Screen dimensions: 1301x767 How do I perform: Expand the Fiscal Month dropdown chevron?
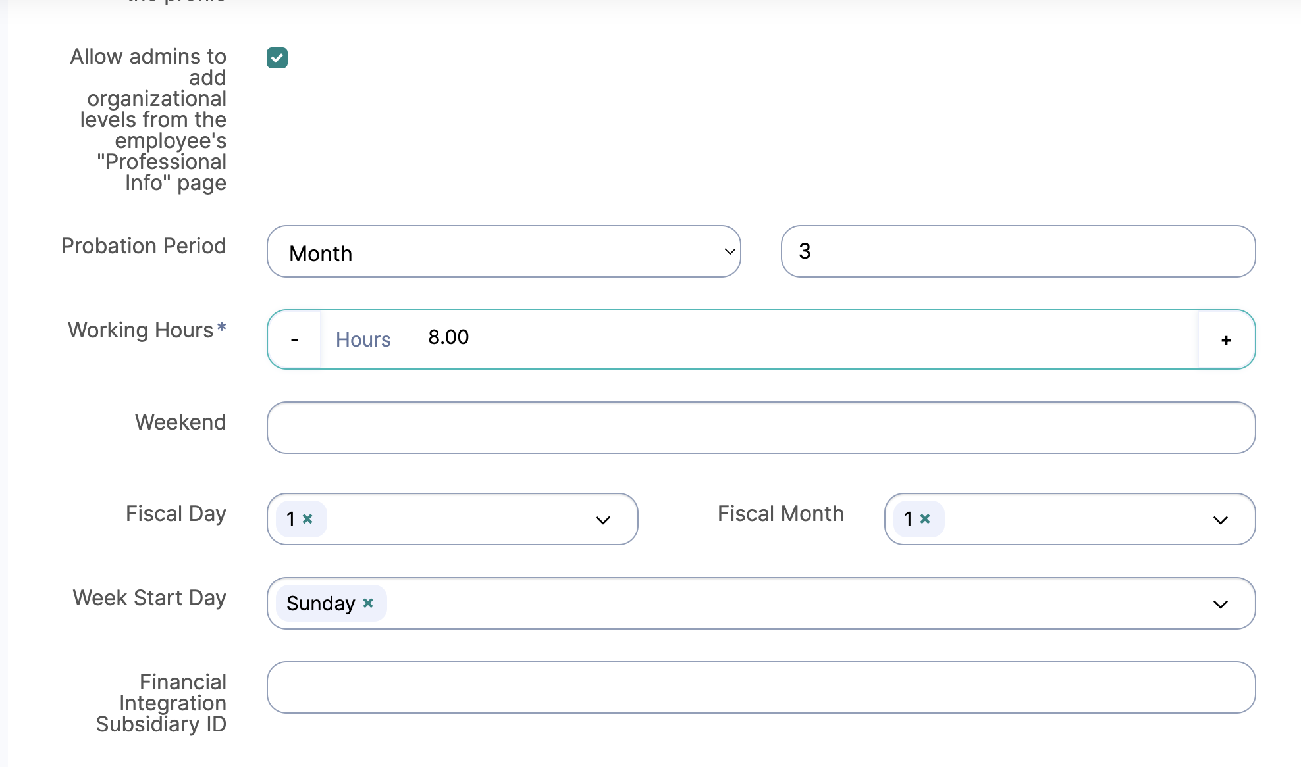1220,520
